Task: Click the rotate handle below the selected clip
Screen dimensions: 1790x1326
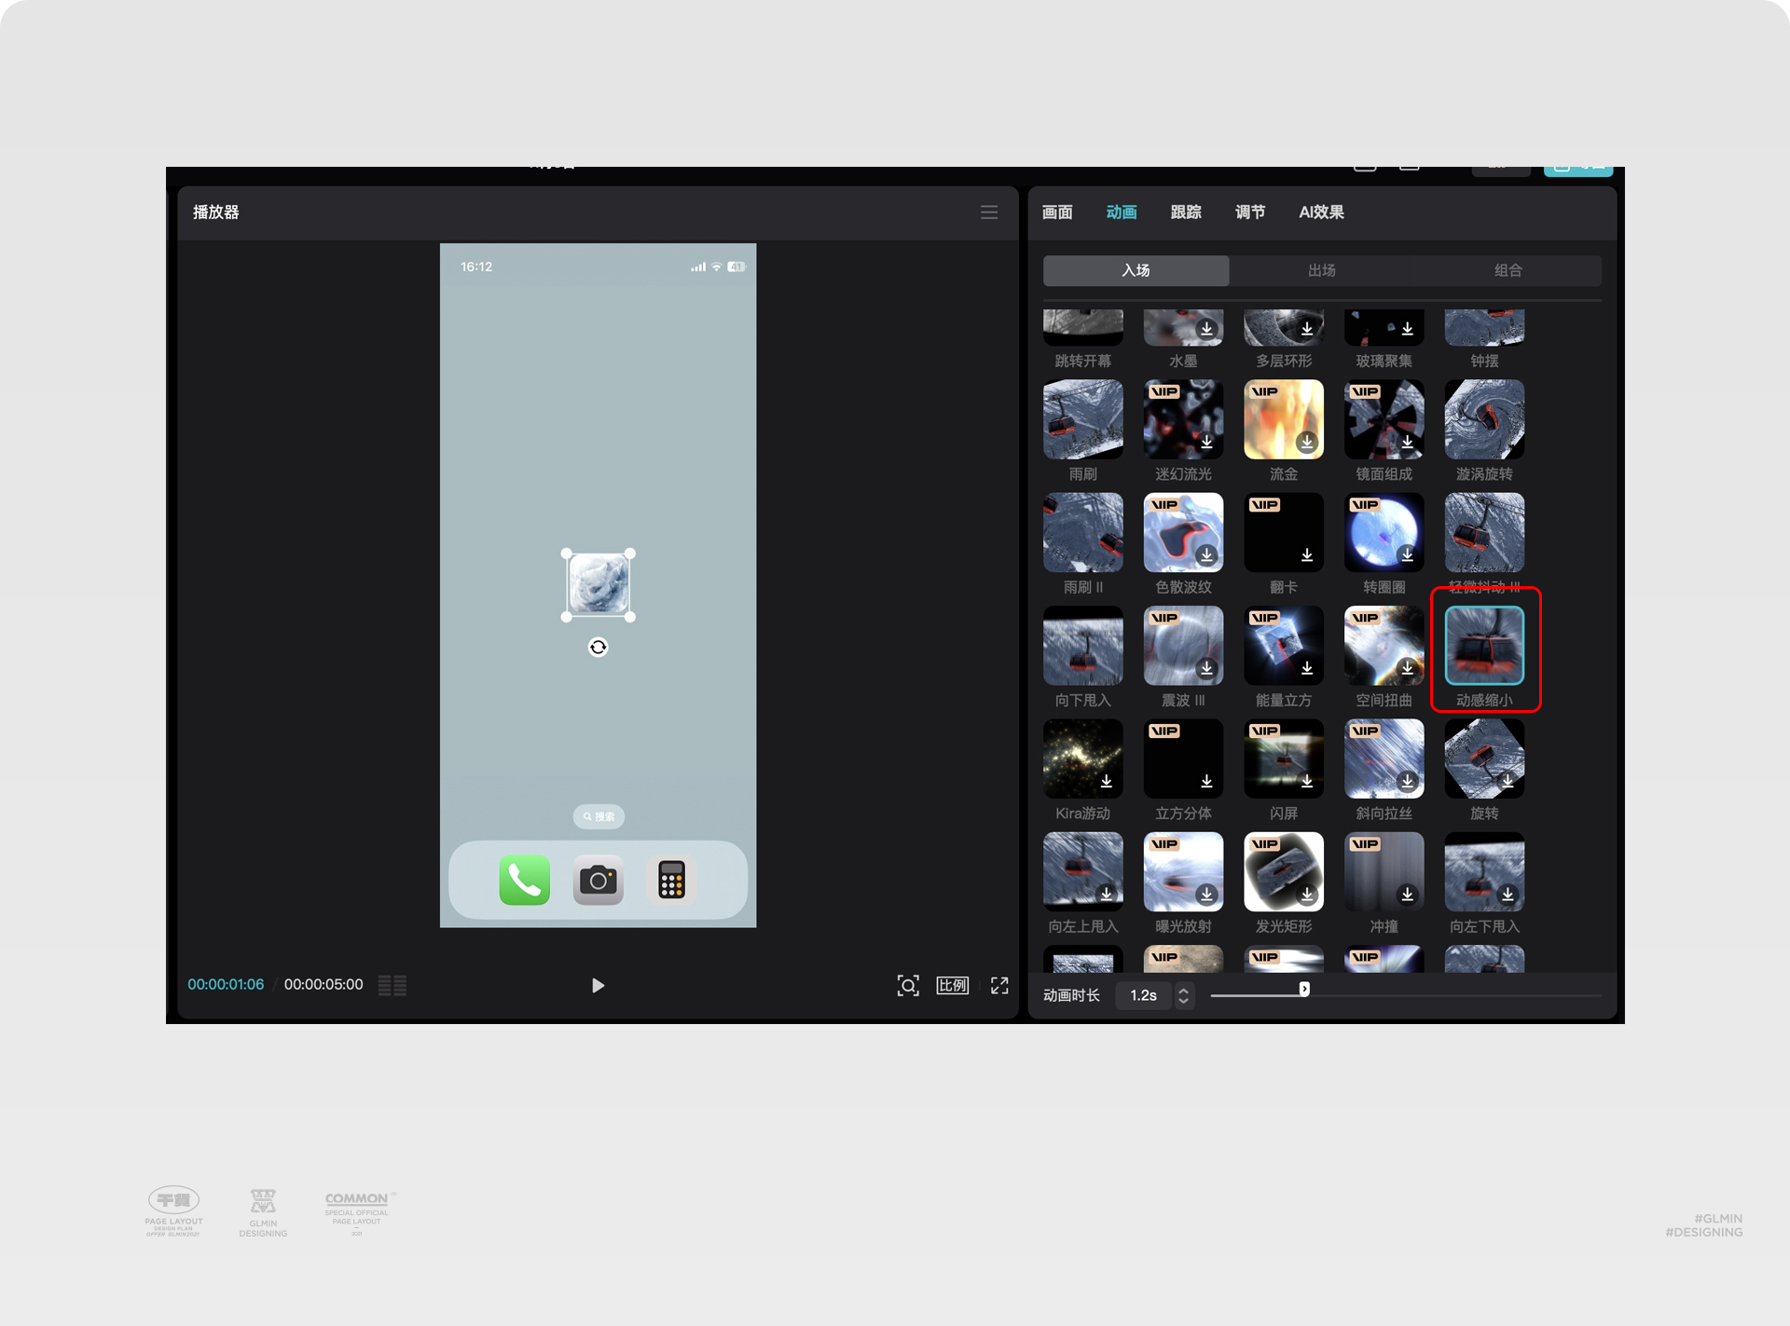Action: [599, 647]
